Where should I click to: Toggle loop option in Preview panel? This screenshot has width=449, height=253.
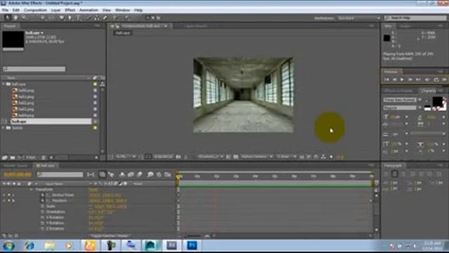point(436,79)
